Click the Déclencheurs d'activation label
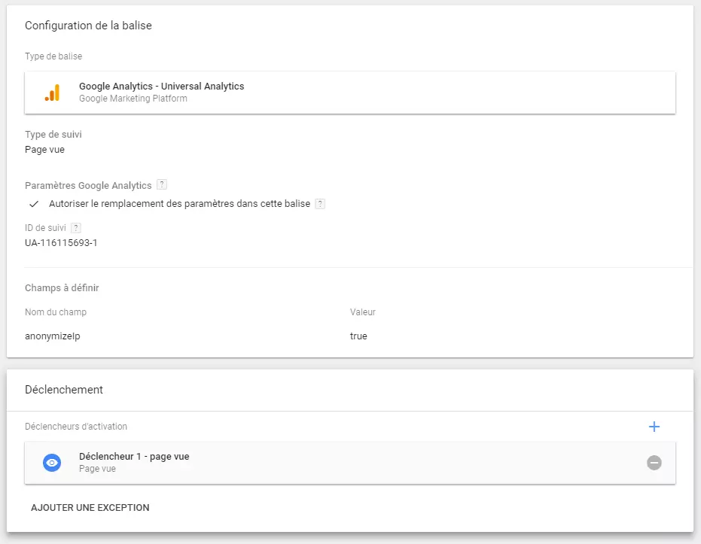This screenshot has height=544, width=701. coord(76,427)
